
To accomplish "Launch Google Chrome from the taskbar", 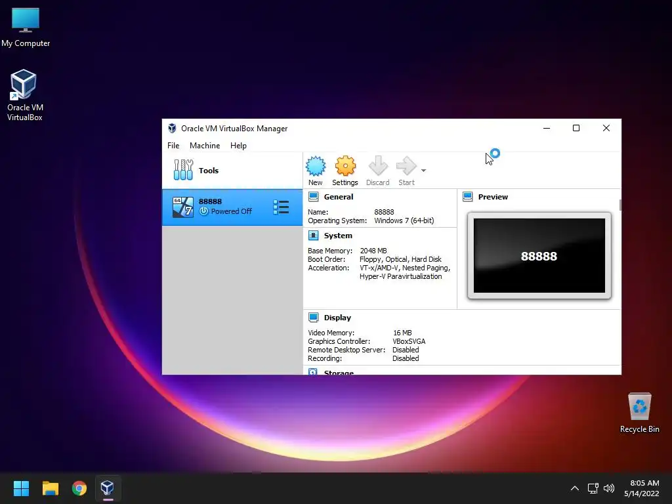I will click(79, 488).
